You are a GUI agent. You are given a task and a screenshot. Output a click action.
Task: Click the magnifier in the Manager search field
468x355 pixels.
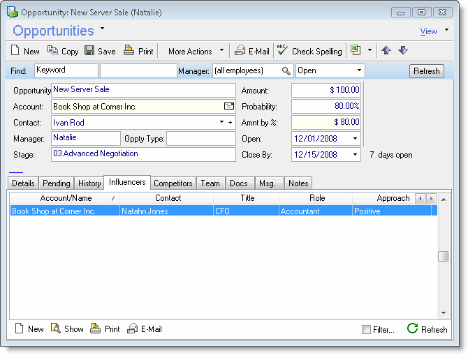tap(286, 71)
